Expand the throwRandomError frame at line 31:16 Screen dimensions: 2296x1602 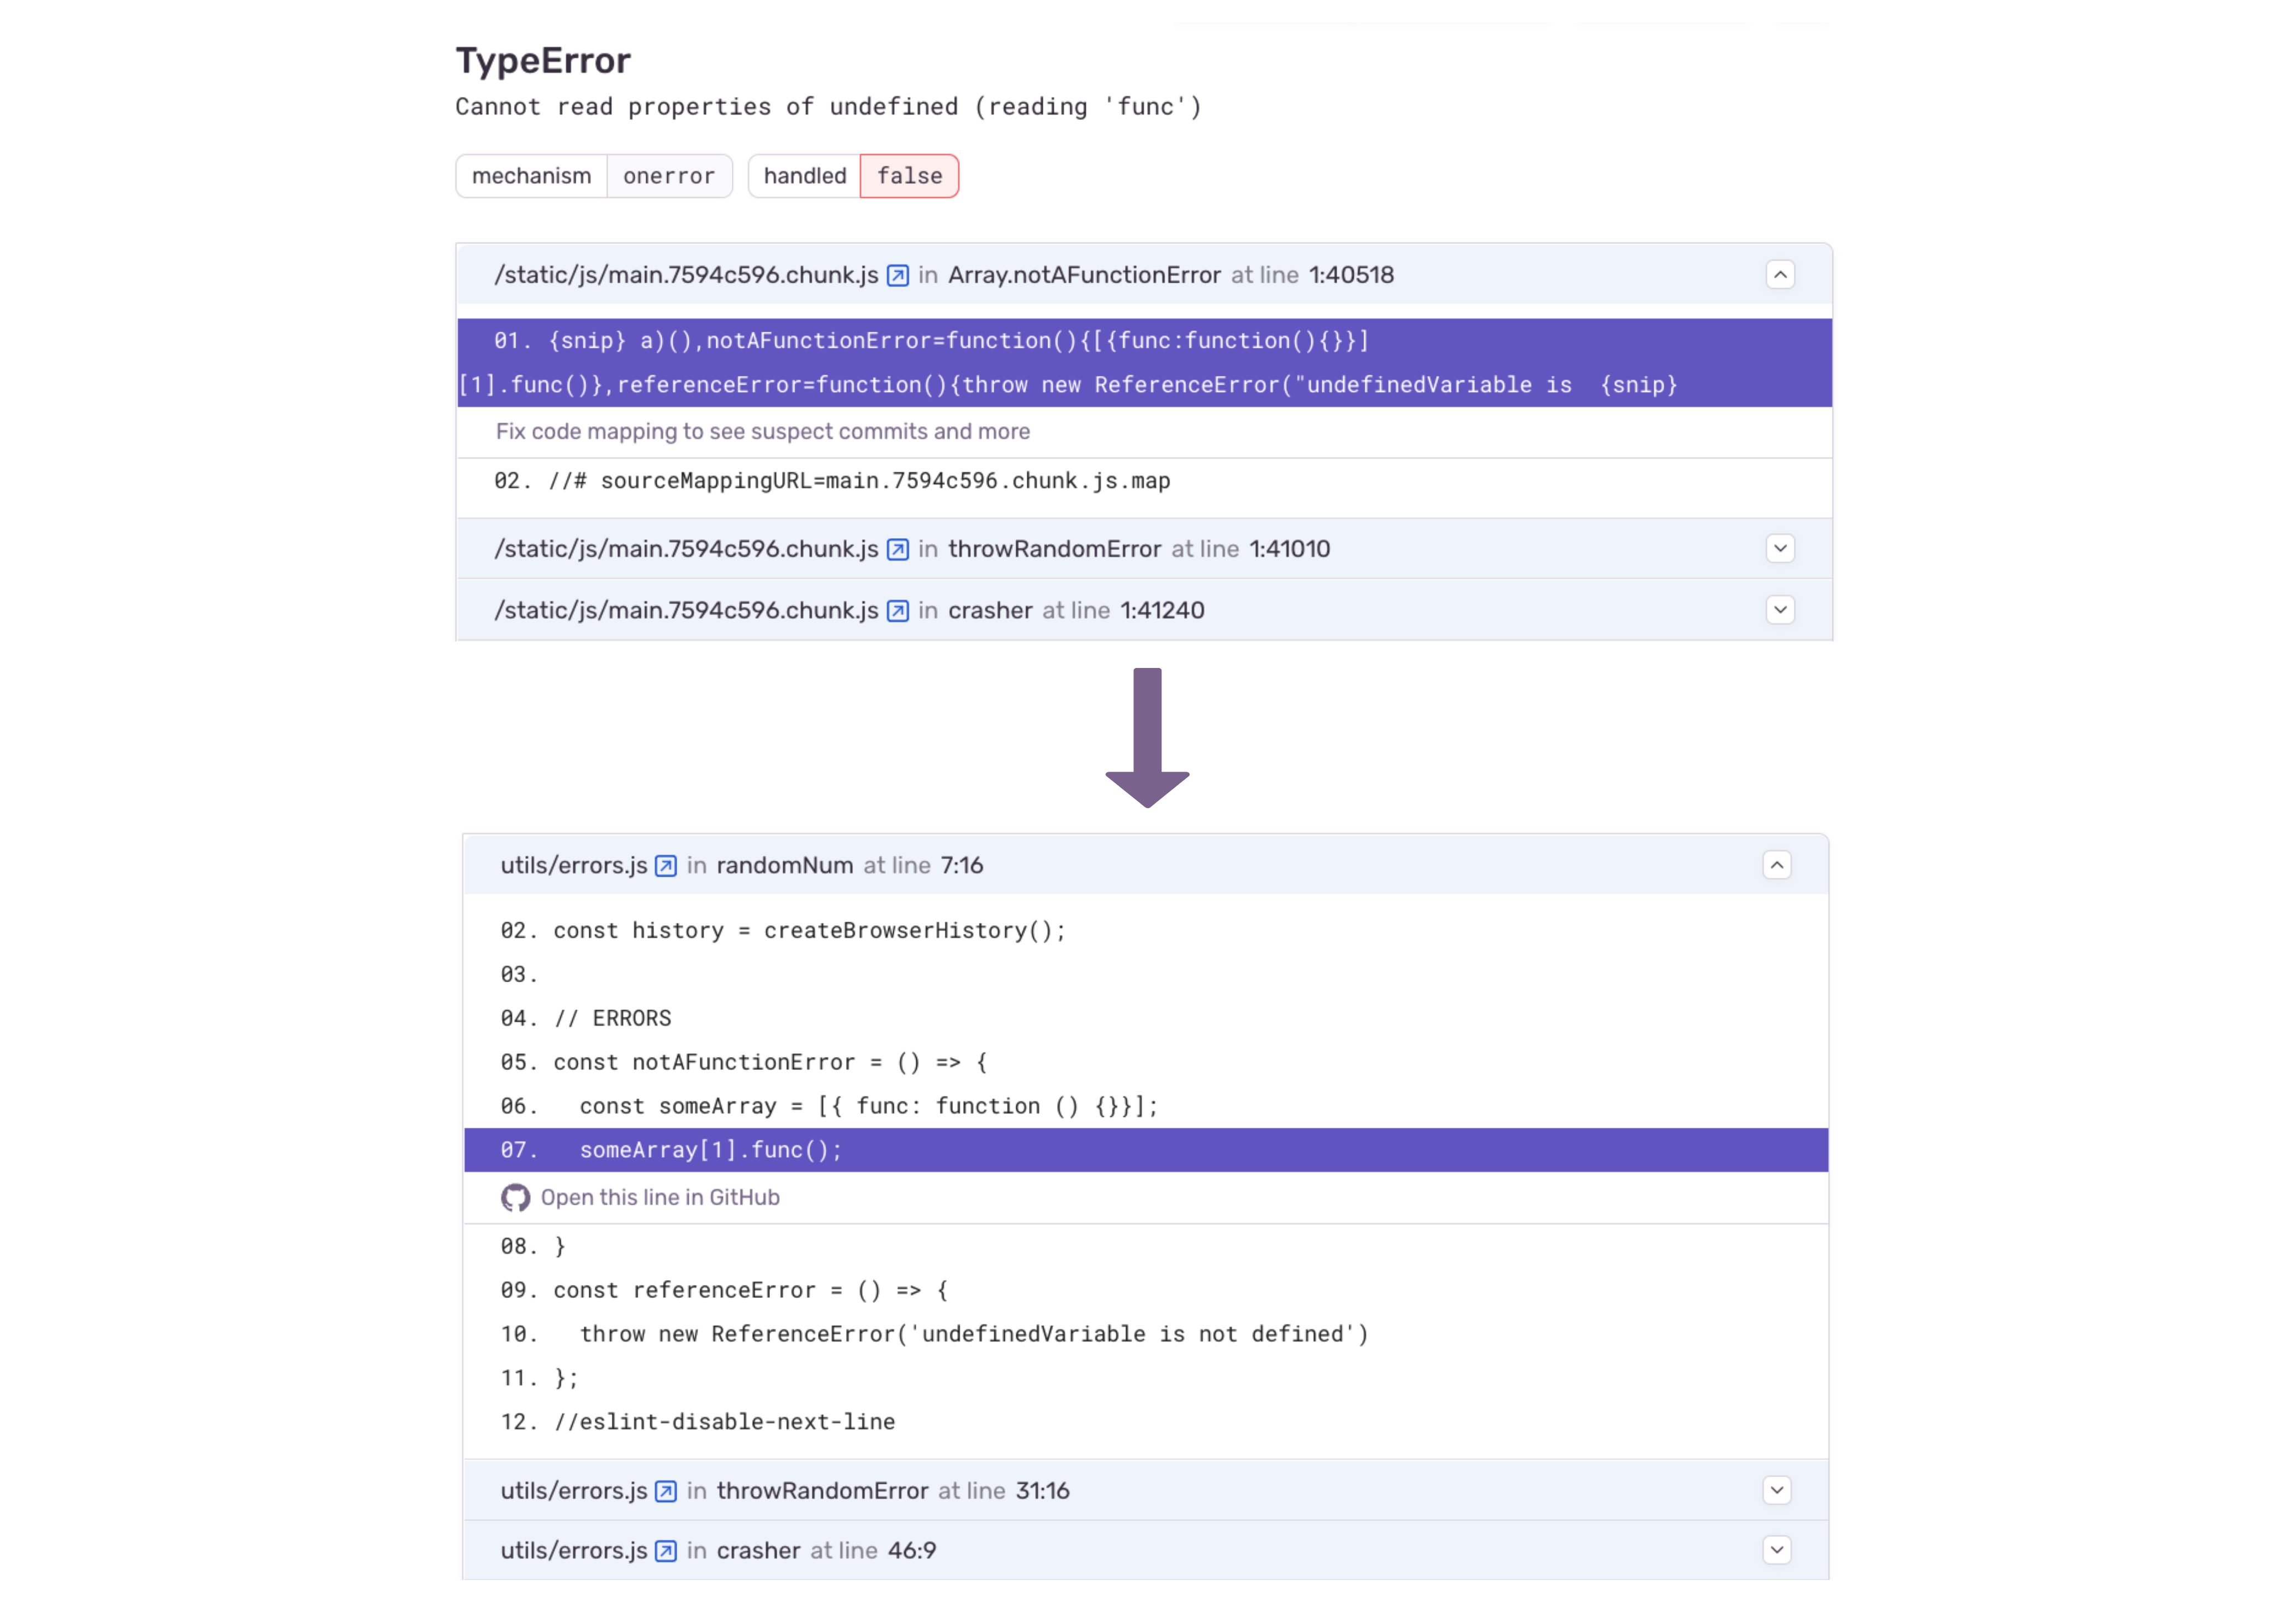[x=1777, y=1490]
